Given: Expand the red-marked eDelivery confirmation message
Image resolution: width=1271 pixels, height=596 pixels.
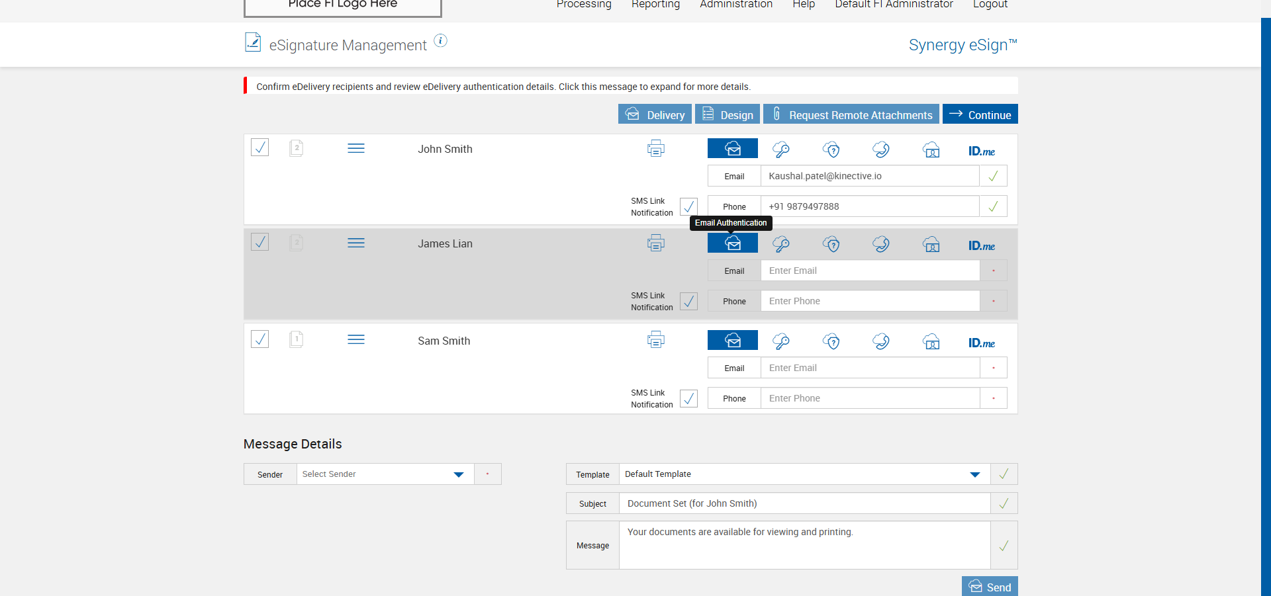Looking at the screenshot, I should click(x=631, y=86).
